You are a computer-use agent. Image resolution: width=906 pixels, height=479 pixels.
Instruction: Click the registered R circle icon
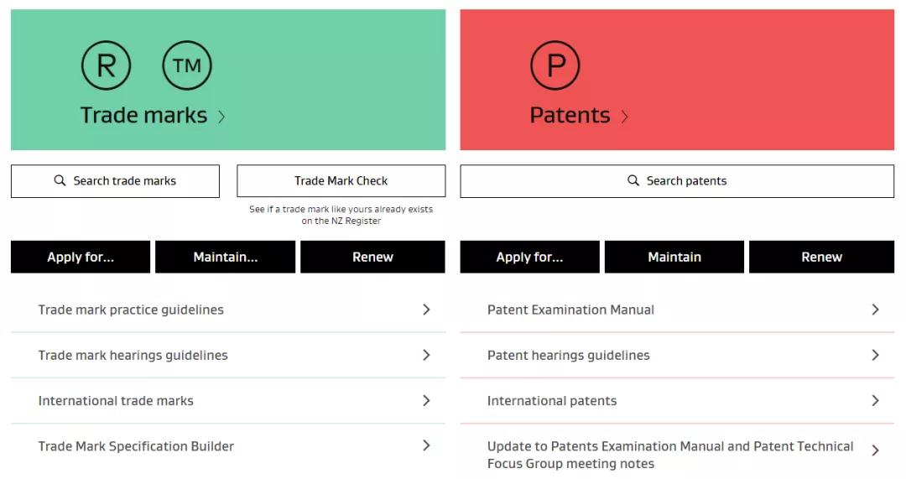pyautogui.click(x=107, y=65)
